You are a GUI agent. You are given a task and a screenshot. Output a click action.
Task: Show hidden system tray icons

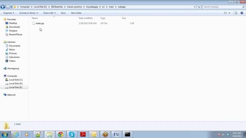(x=215, y=135)
